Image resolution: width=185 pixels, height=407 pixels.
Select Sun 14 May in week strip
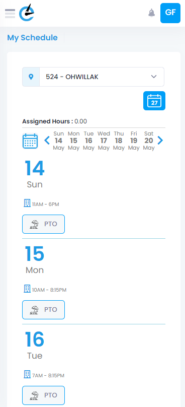58,141
